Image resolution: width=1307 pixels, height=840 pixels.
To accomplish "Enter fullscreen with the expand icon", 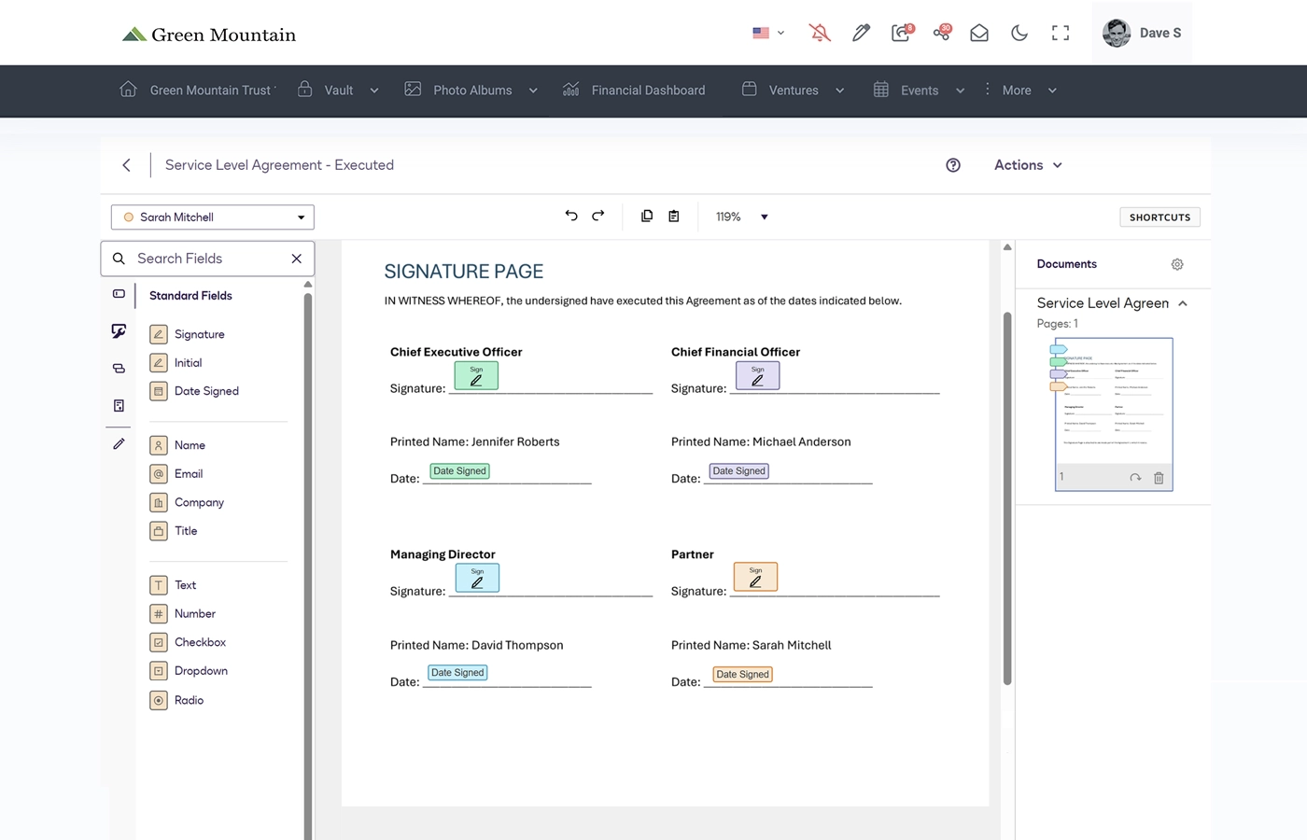I will coord(1061,34).
